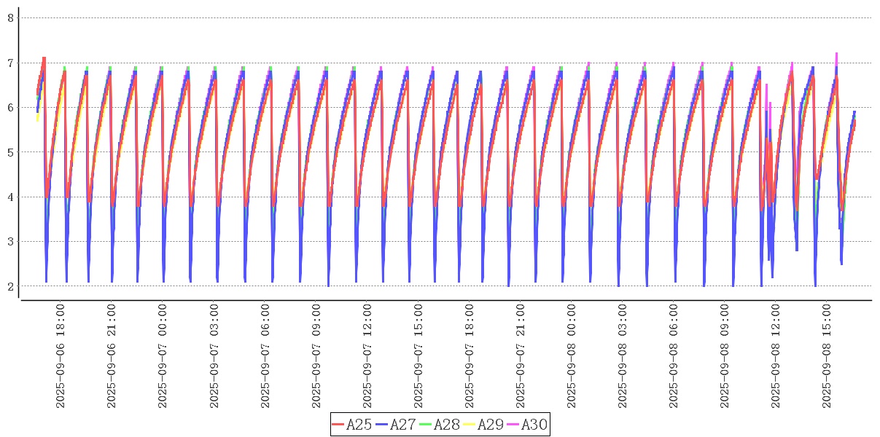Click the A30 legend label
880x437 pixels.
534,425
